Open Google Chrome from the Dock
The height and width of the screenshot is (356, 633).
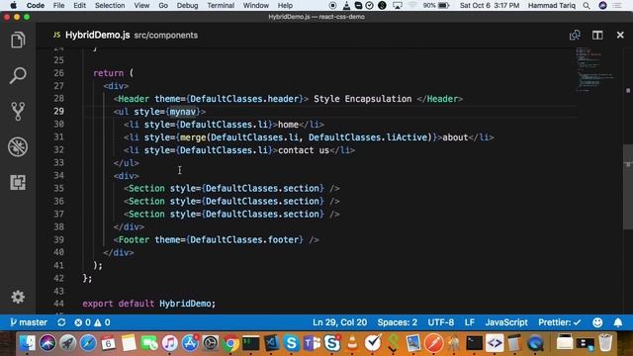coord(230,343)
